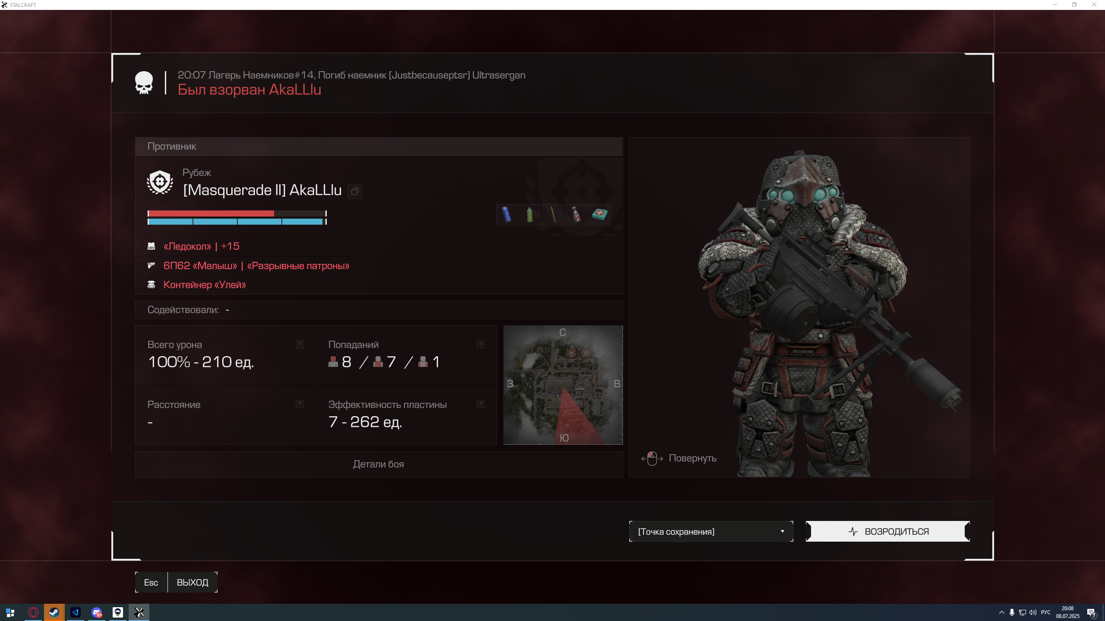Click the armor icon beside «Ледокол»

coord(151,246)
